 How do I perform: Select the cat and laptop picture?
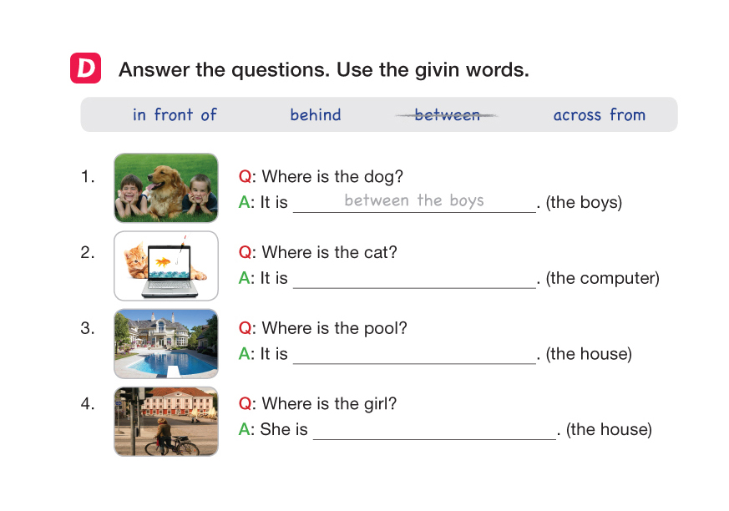tap(165, 266)
